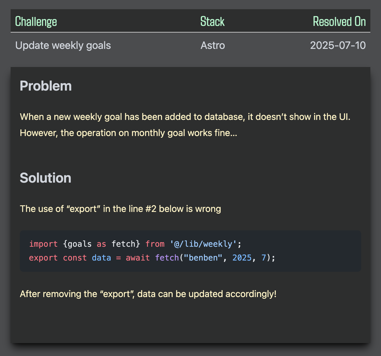Click the line saying export is wrong
The image size is (381, 356).
coord(120,209)
